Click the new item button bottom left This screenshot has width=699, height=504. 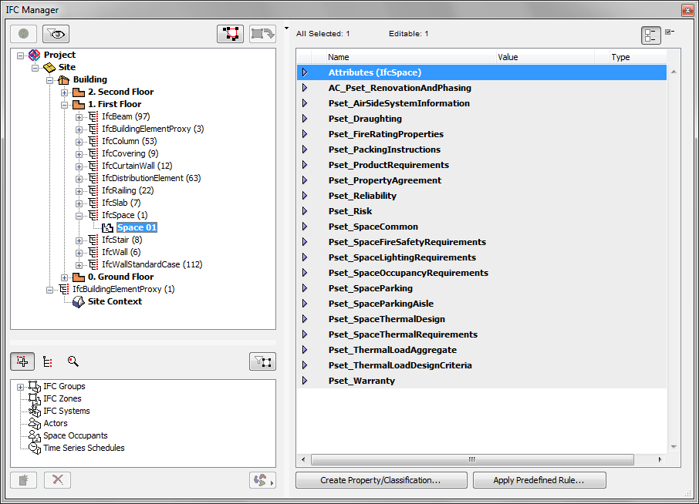click(x=24, y=480)
